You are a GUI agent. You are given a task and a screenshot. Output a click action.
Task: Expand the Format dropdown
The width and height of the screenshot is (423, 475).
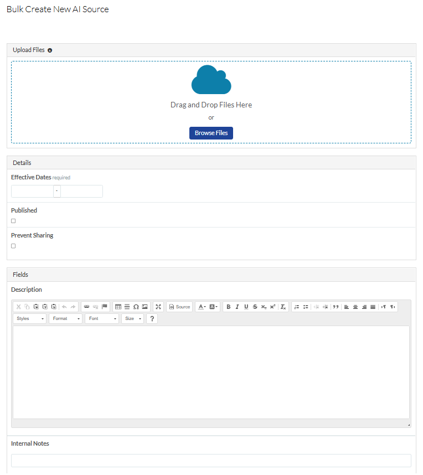coord(66,319)
